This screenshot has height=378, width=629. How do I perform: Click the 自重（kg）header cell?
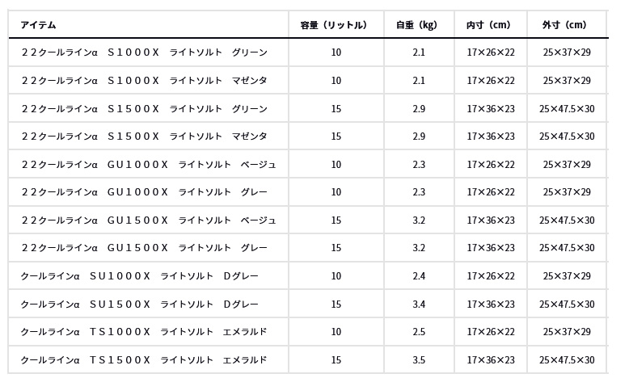pyautogui.click(x=416, y=25)
